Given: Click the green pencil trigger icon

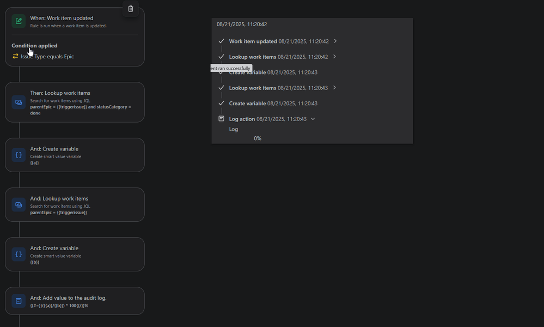Looking at the screenshot, I should tap(18, 21).
